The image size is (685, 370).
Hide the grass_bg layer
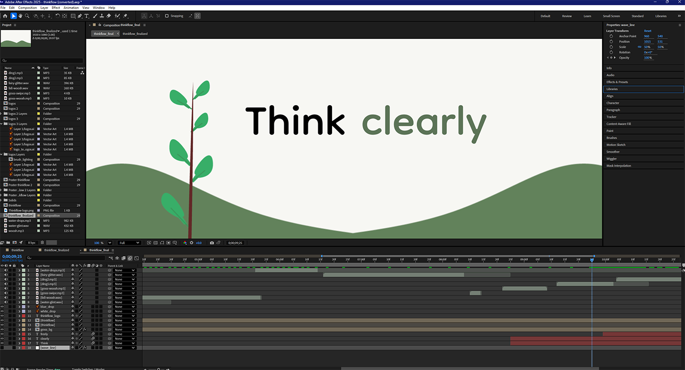point(2,330)
